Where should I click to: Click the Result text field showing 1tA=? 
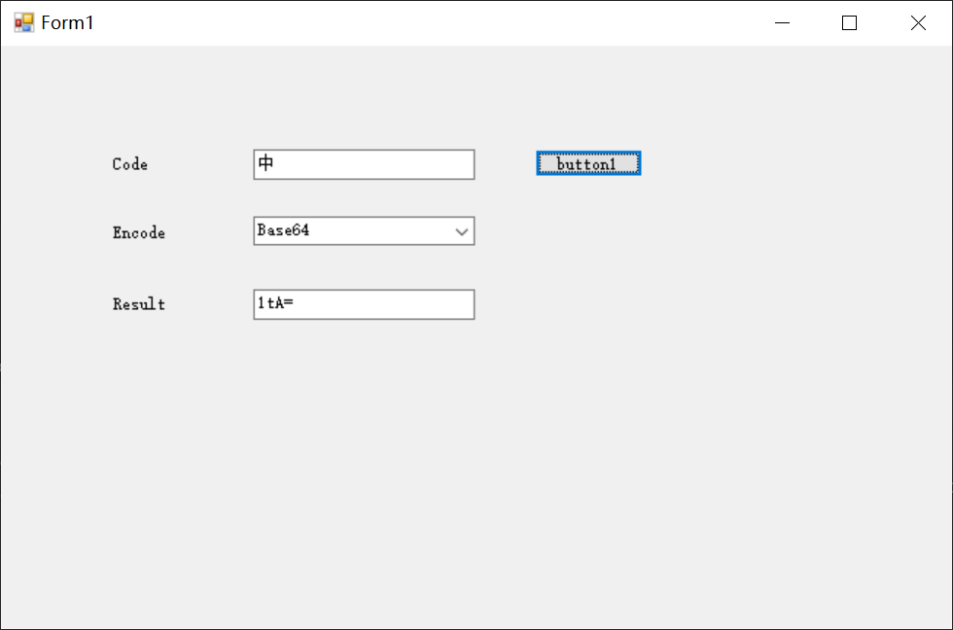[364, 304]
